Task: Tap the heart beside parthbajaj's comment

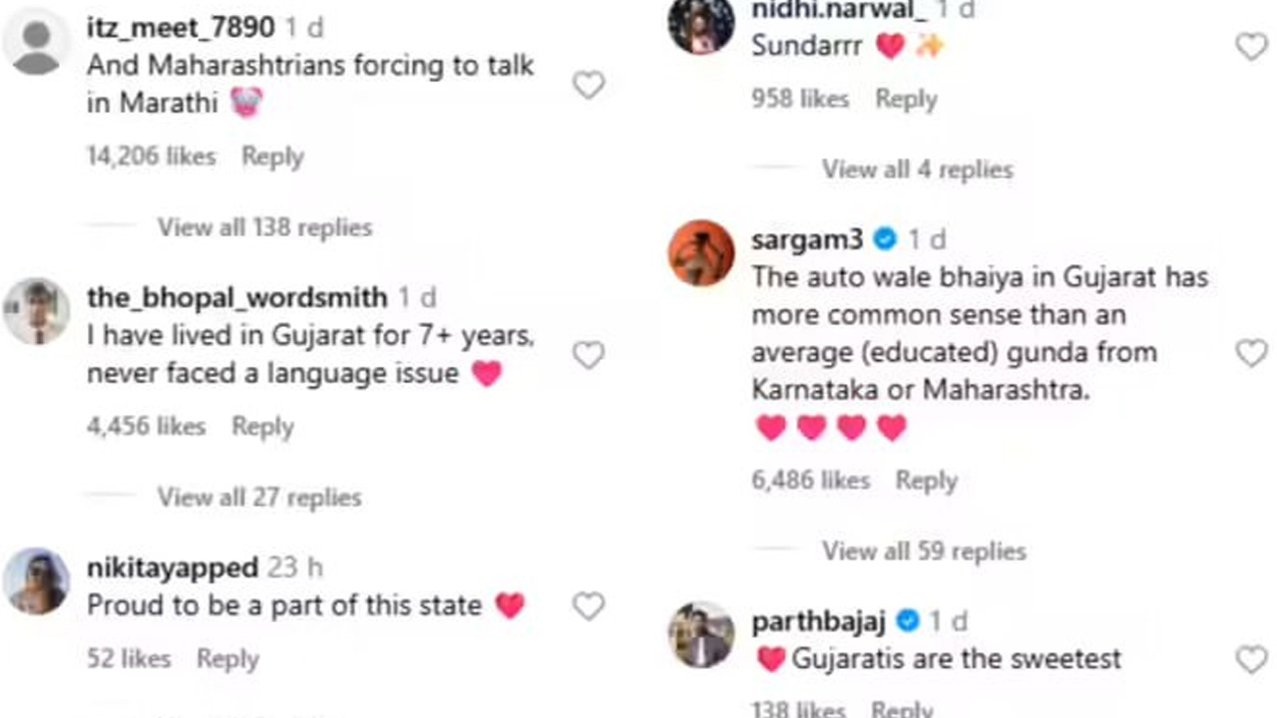Action: pos(1251,659)
